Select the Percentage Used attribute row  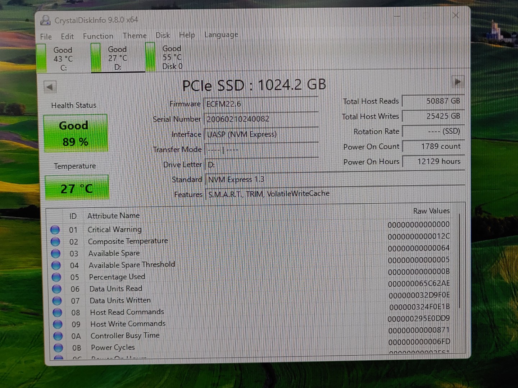[252, 274]
